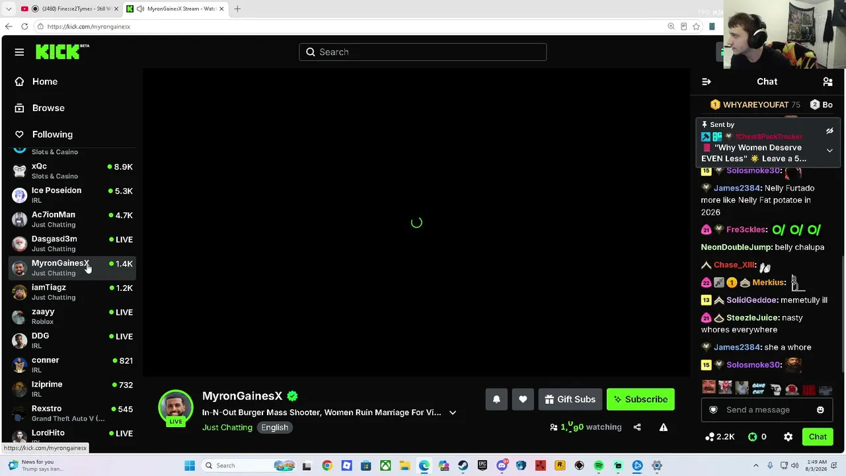Click MyronGainesX channel name heading

[x=242, y=396]
